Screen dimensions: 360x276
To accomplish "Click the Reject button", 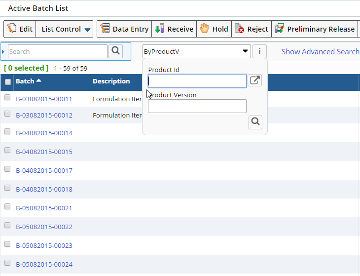I will click(x=252, y=29).
